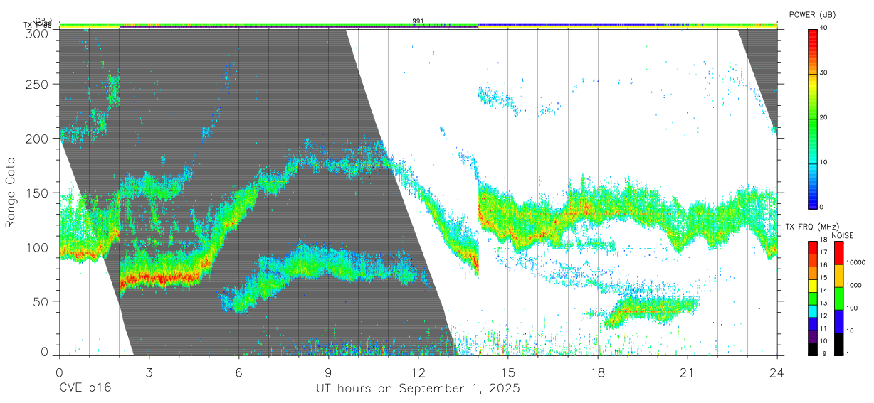The width and height of the screenshot is (874, 403).
Task: Click the '17' label on TX FRQ scale
Action: click(x=823, y=252)
